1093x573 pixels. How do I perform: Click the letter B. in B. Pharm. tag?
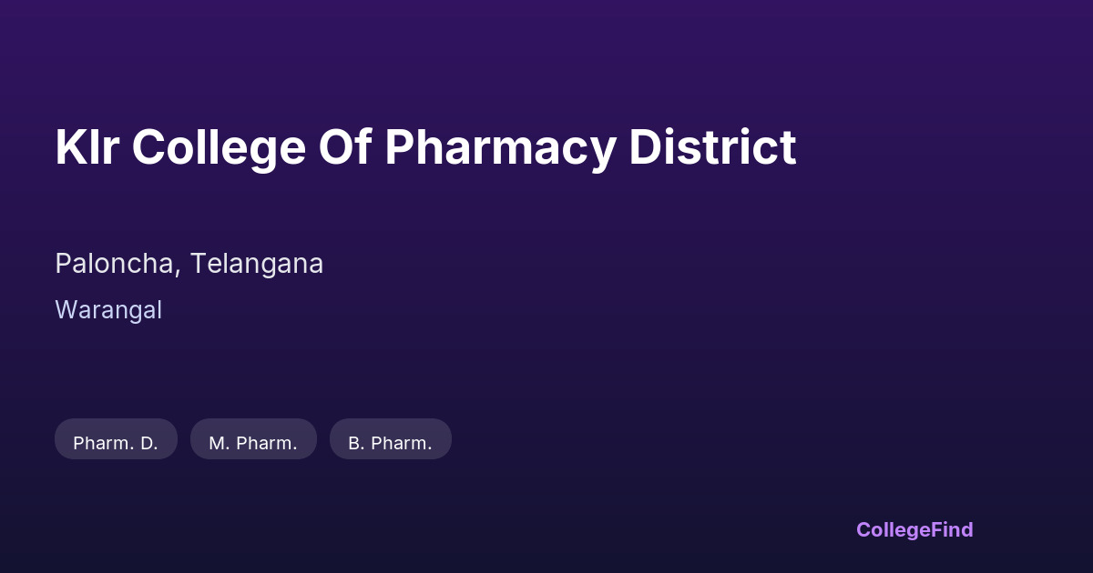point(356,443)
